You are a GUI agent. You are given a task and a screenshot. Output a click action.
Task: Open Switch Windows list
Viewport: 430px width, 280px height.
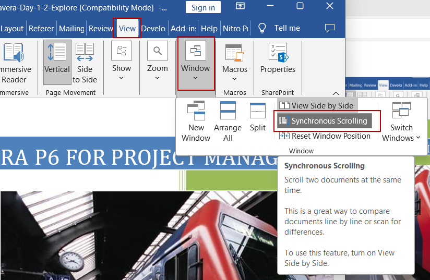click(401, 121)
